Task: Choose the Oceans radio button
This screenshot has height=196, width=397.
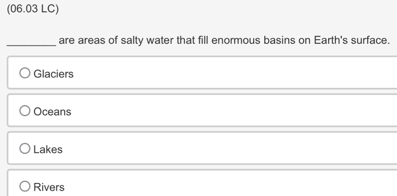Action: point(25,111)
